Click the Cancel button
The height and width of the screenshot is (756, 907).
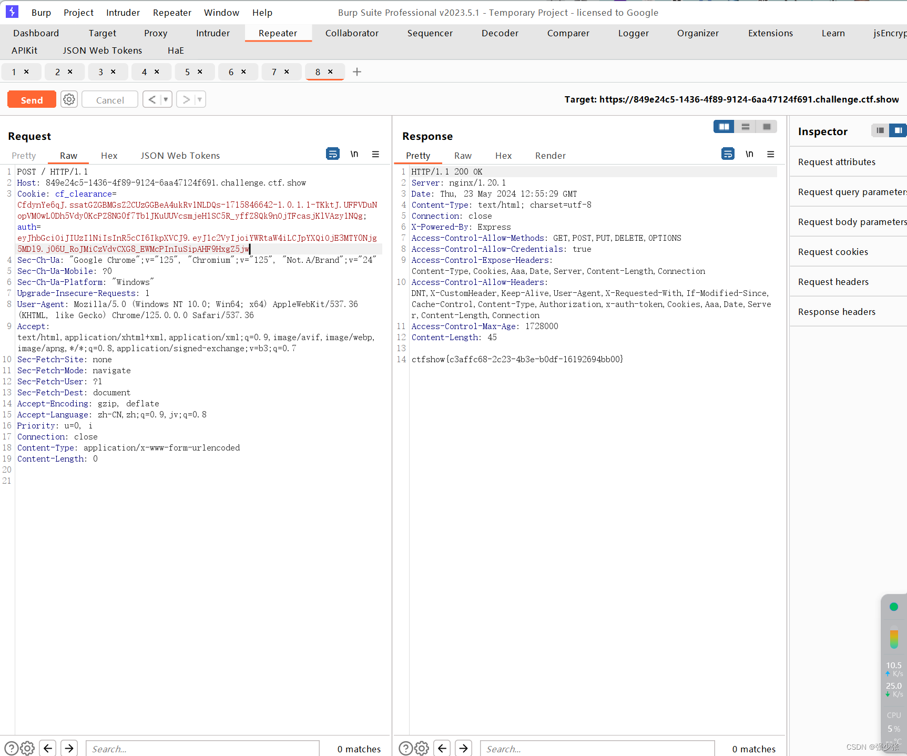110,100
